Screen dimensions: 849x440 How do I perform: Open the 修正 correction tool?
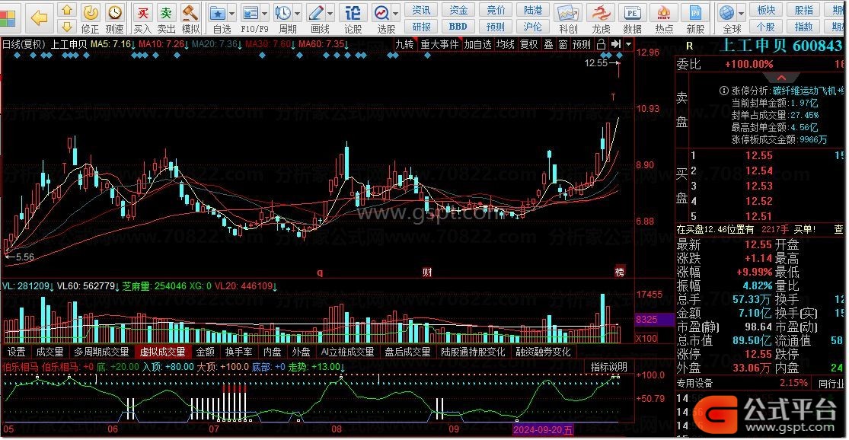coord(91,18)
